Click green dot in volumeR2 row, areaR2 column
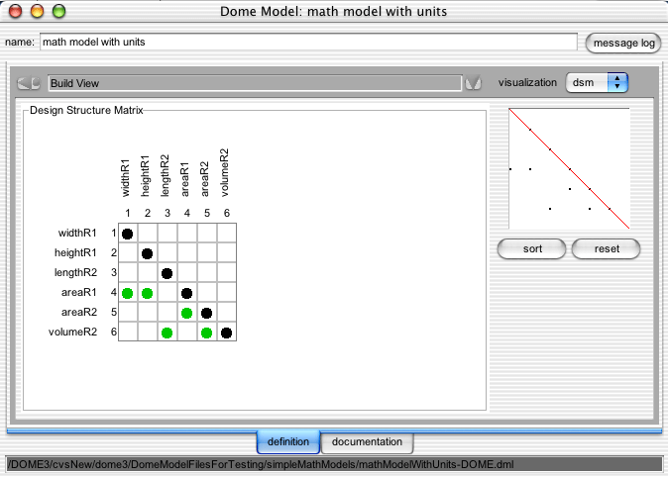This screenshot has height=477, width=668. click(206, 333)
